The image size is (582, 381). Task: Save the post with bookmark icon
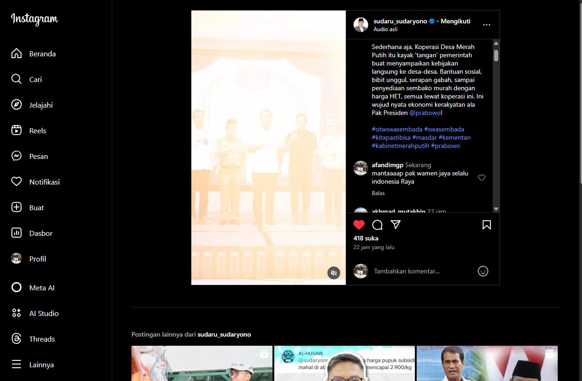click(x=487, y=225)
